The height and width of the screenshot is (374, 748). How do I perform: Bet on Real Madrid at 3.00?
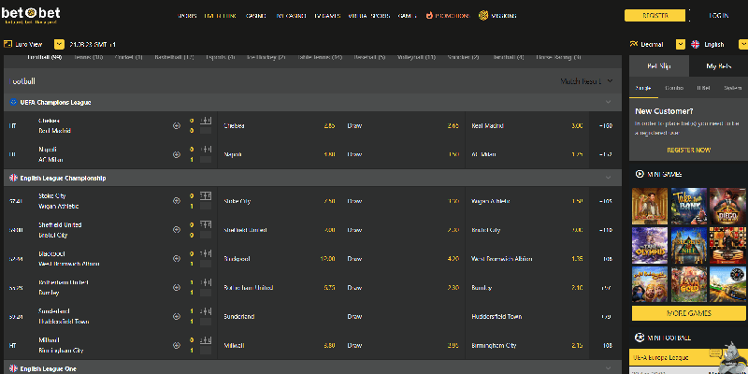pyautogui.click(x=527, y=126)
